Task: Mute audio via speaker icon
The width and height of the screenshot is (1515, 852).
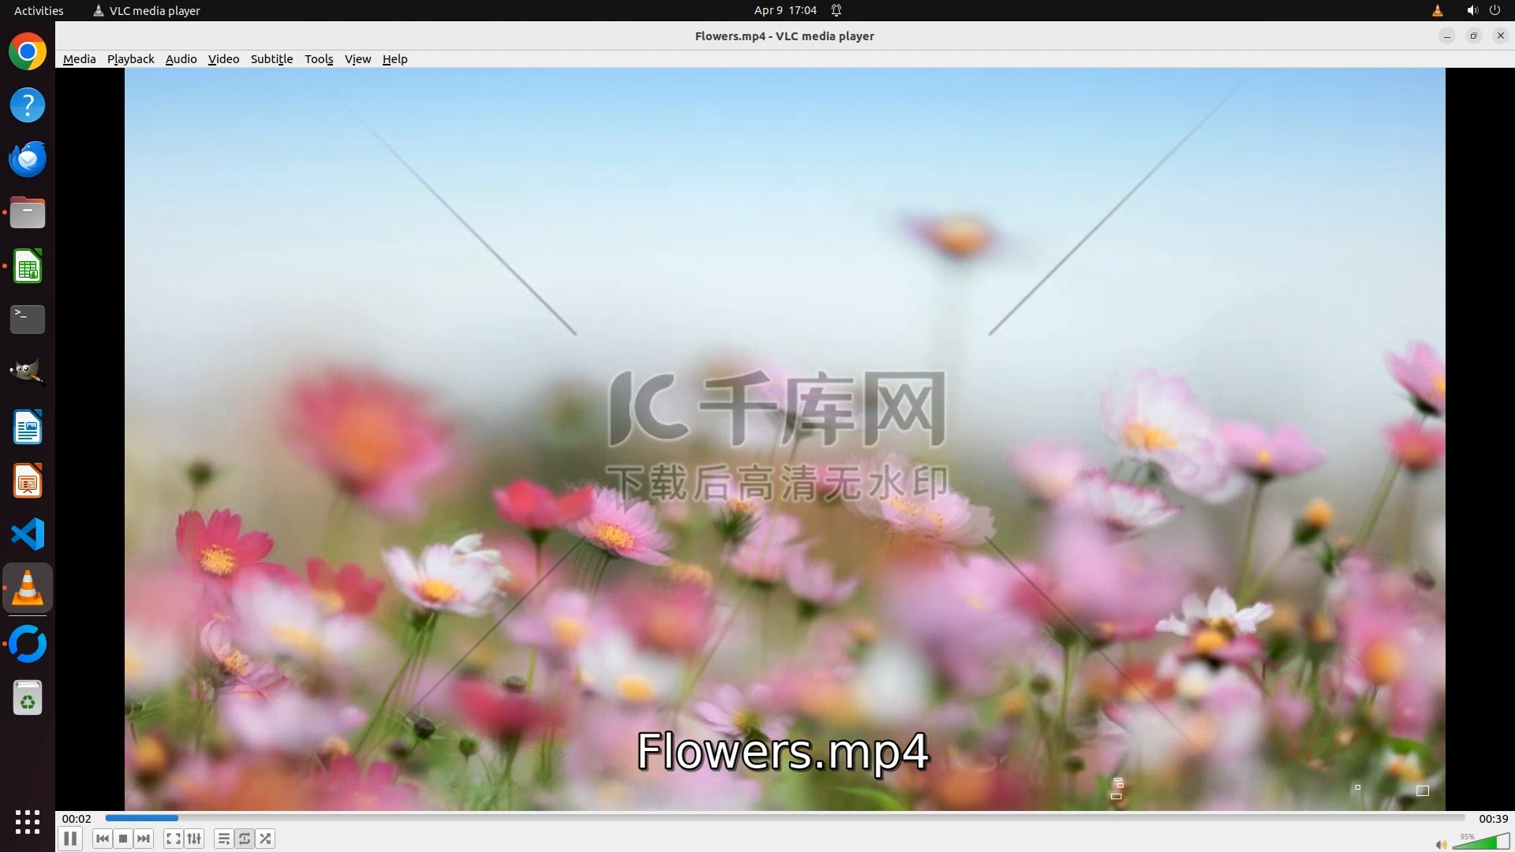Action: click(1441, 844)
